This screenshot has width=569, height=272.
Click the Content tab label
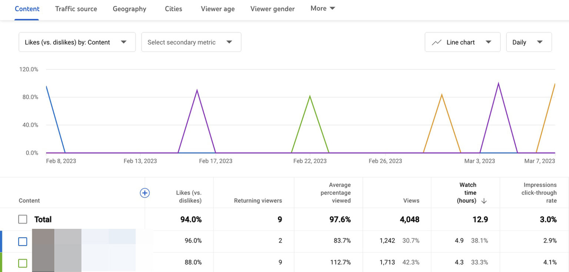coord(27,9)
